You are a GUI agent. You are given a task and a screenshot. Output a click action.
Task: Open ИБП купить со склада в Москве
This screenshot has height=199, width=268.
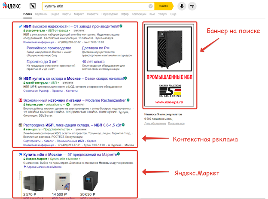click(73, 78)
